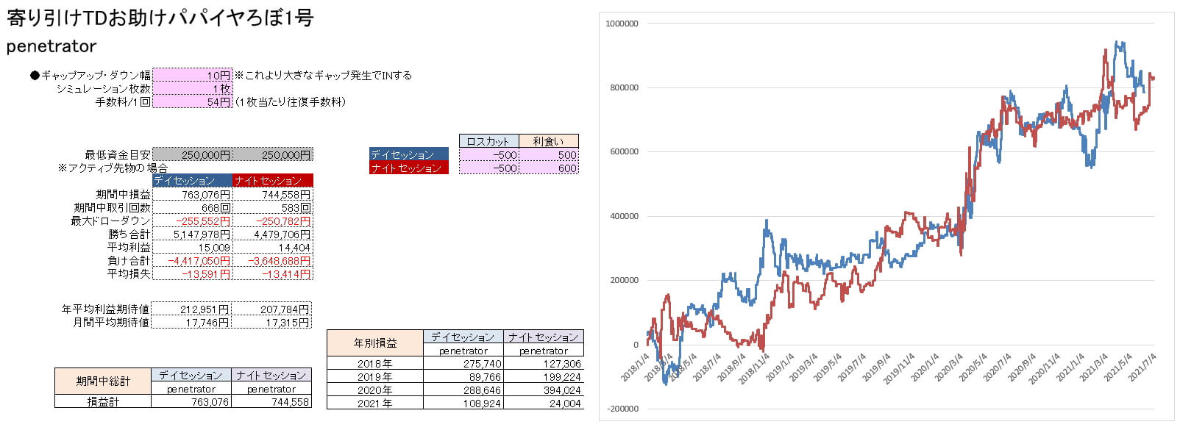Click the 年別損益 header cell
The width and height of the screenshot is (1180, 441).
point(375,343)
